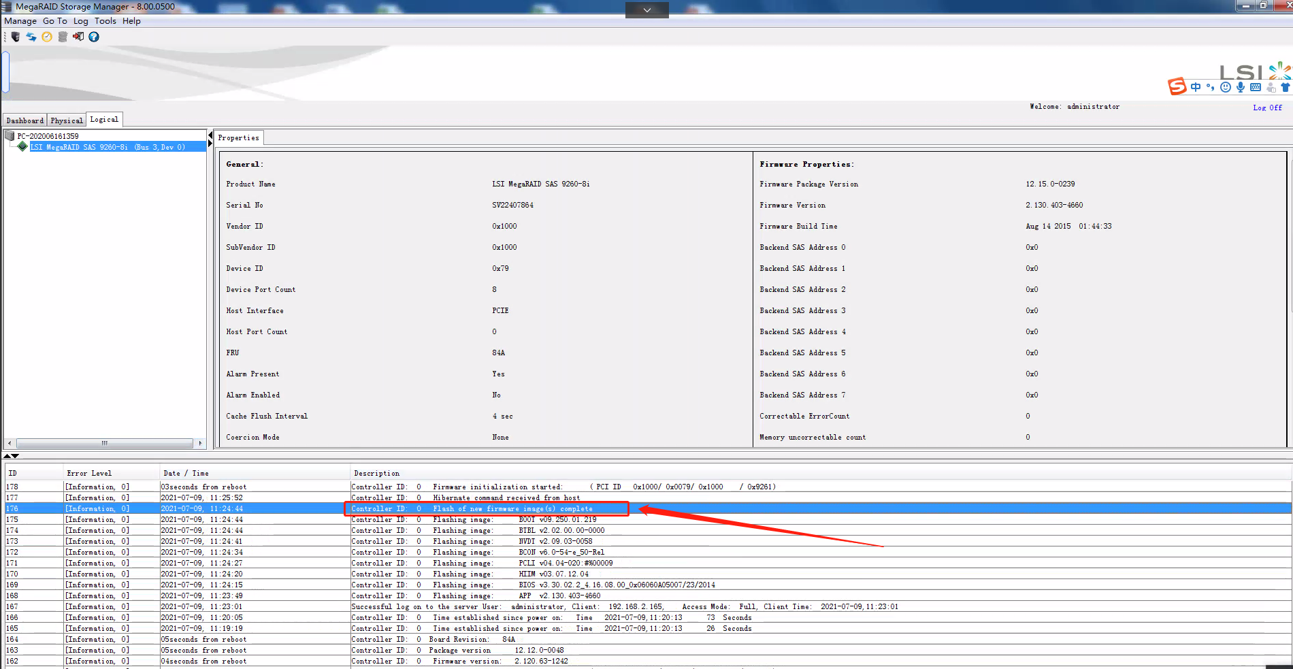Click Firmware Version value 2.130.403-4660
The width and height of the screenshot is (1293, 669).
pyautogui.click(x=1054, y=205)
